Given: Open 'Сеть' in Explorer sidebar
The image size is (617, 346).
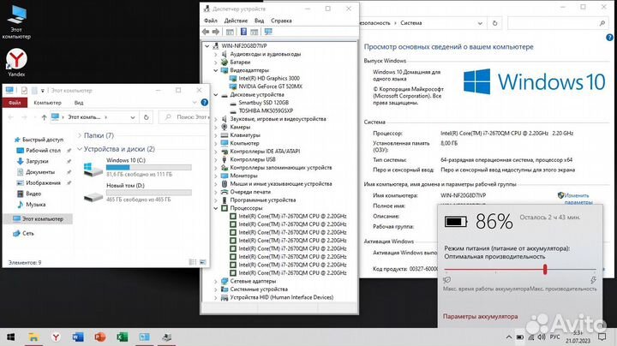Looking at the screenshot, I should tap(28, 233).
